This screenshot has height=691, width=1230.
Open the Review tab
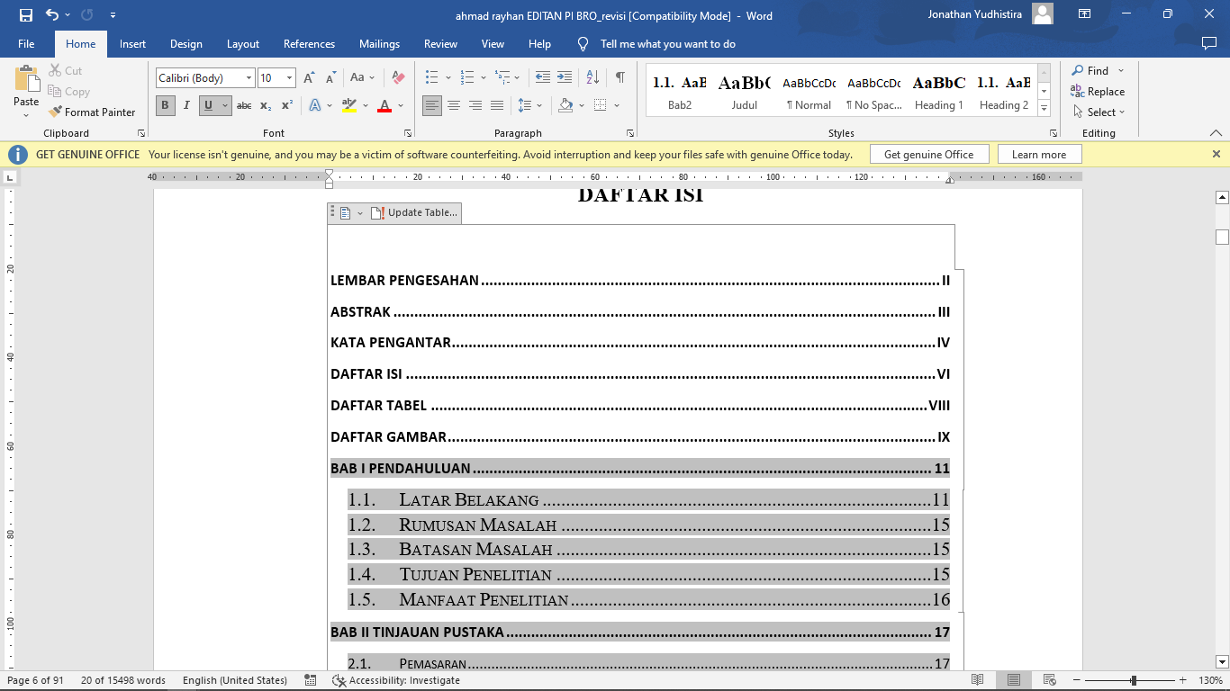pos(440,44)
